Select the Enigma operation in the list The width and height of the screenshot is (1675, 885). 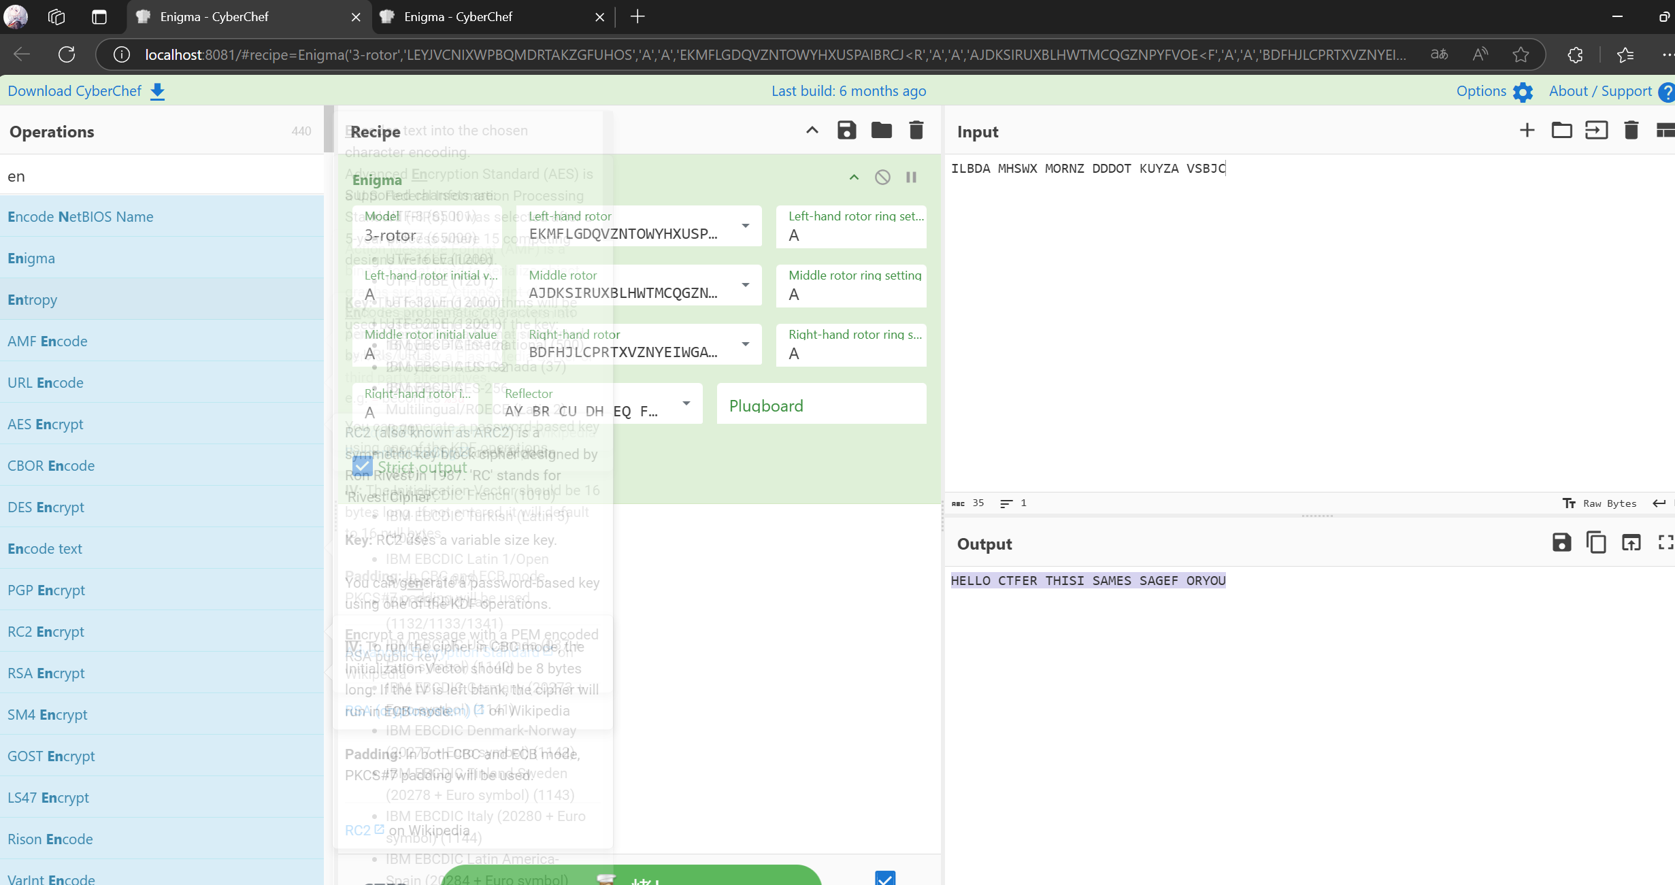coord(162,258)
